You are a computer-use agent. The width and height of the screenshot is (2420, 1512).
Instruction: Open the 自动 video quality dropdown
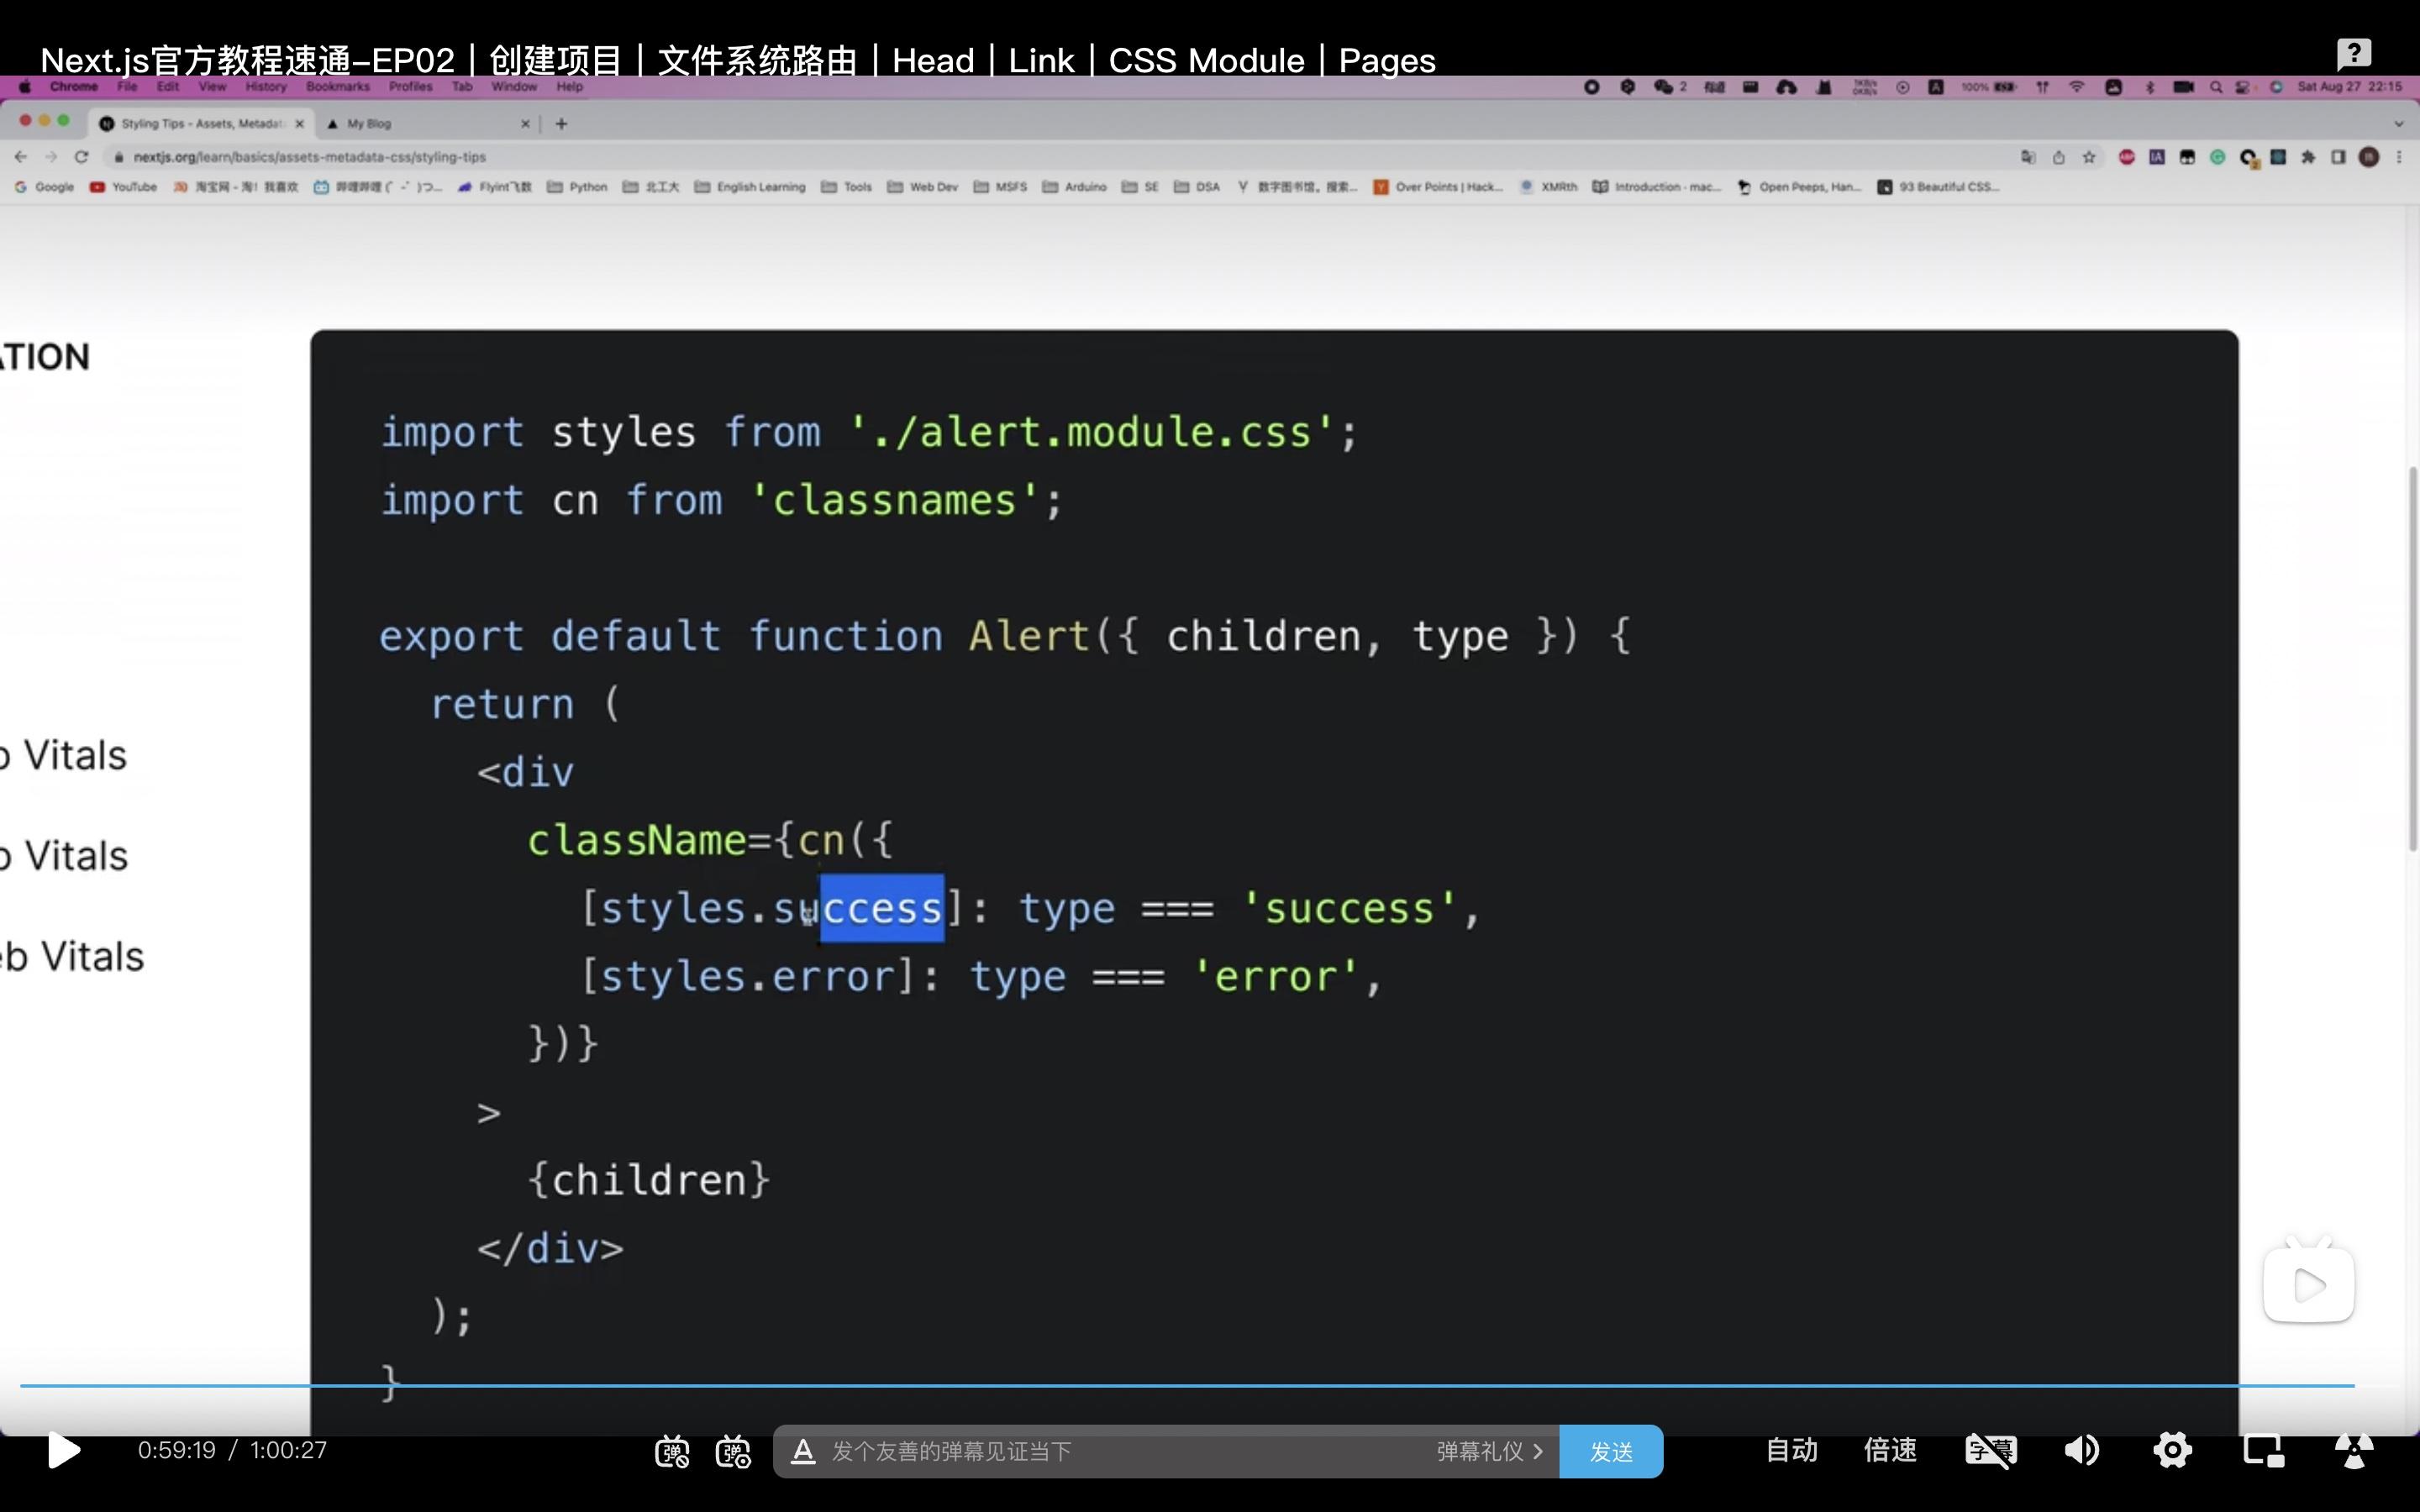coord(1791,1450)
